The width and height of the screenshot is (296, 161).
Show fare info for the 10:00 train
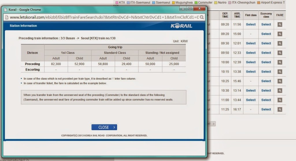click(280, 62)
